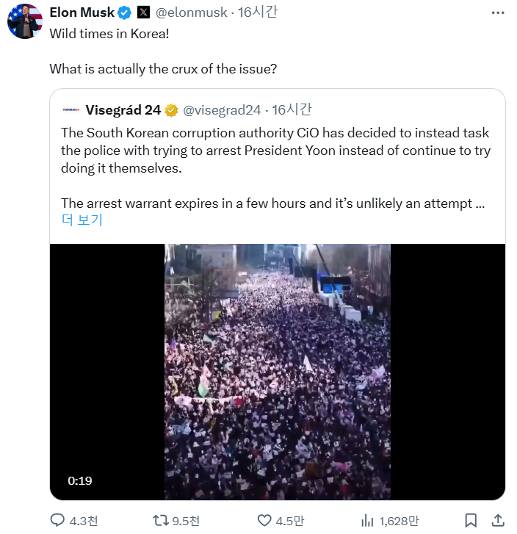Image resolution: width=517 pixels, height=534 pixels.
Task: Click Elon Musk's blue verified badge
Action: 125,12
